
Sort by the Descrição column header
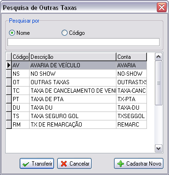(73, 57)
